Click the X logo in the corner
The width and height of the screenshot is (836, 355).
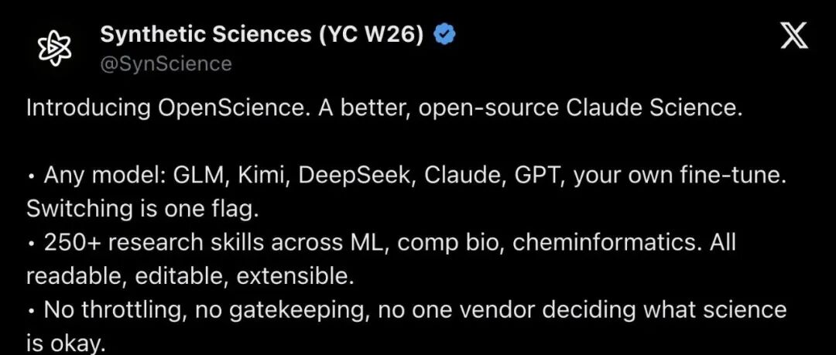click(794, 37)
